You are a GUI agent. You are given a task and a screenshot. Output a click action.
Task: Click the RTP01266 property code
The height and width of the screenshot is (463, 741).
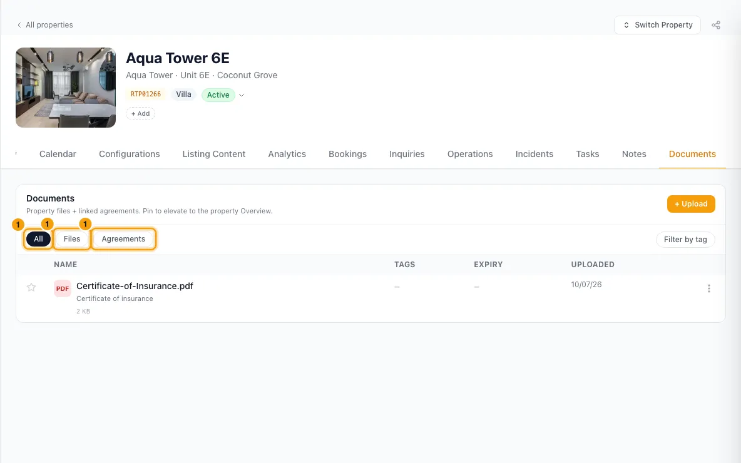[146, 94]
